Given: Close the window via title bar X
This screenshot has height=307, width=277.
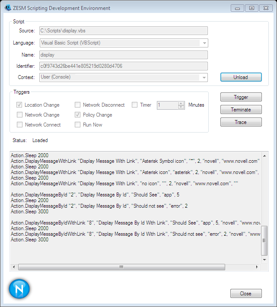Looking at the screenshot, I should pyautogui.click(x=266, y=8).
